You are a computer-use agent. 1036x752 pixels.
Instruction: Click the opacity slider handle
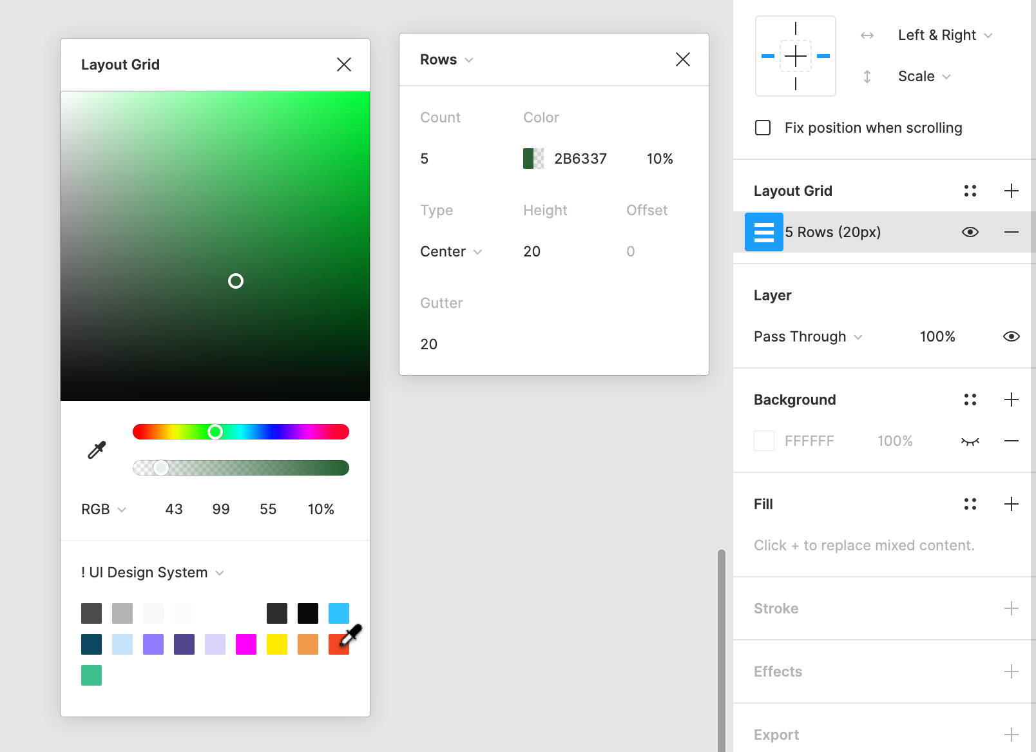pos(161,468)
